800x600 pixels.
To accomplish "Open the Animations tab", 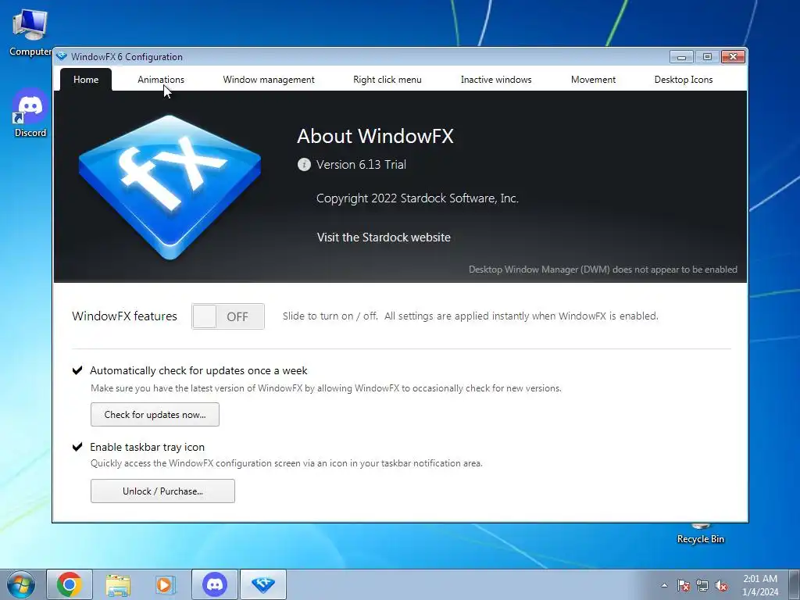I will pyautogui.click(x=161, y=80).
